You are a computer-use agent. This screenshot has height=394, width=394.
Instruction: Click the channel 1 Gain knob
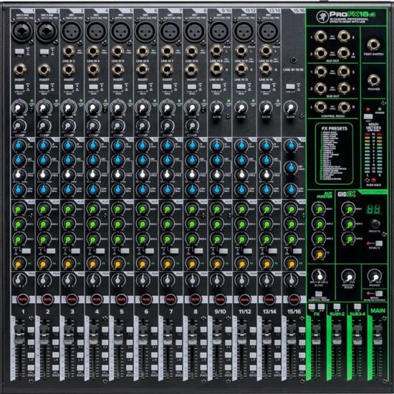[x=19, y=107]
